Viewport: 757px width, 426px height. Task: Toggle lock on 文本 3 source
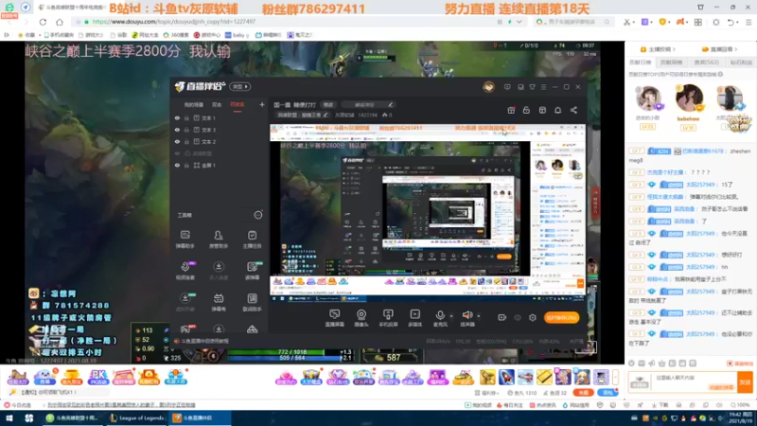(186, 130)
